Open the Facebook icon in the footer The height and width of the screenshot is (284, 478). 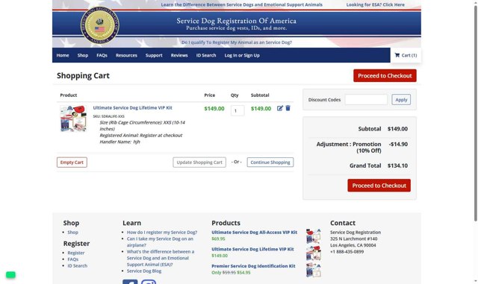coord(130,282)
